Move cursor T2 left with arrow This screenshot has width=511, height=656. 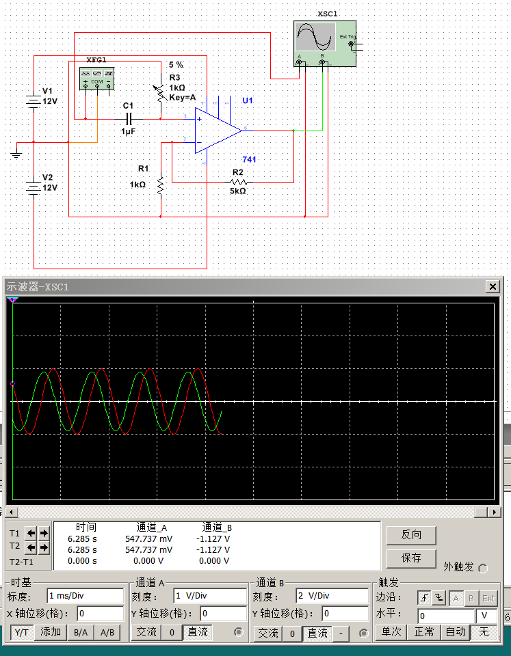coord(31,547)
